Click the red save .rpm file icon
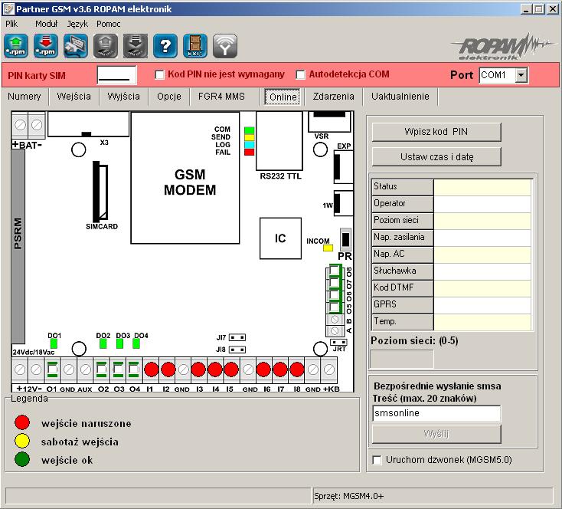 pyautogui.click(x=46, y=46)
